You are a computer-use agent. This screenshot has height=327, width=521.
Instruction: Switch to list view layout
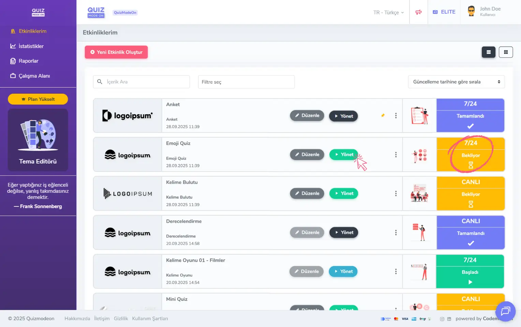click(x=488, y=52)
